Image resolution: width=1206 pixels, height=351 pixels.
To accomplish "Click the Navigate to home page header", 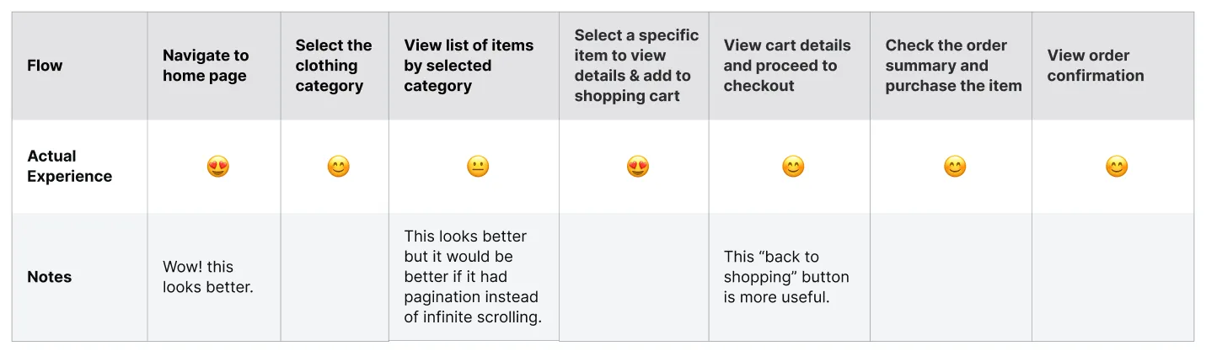I will [x=206, y=66].
